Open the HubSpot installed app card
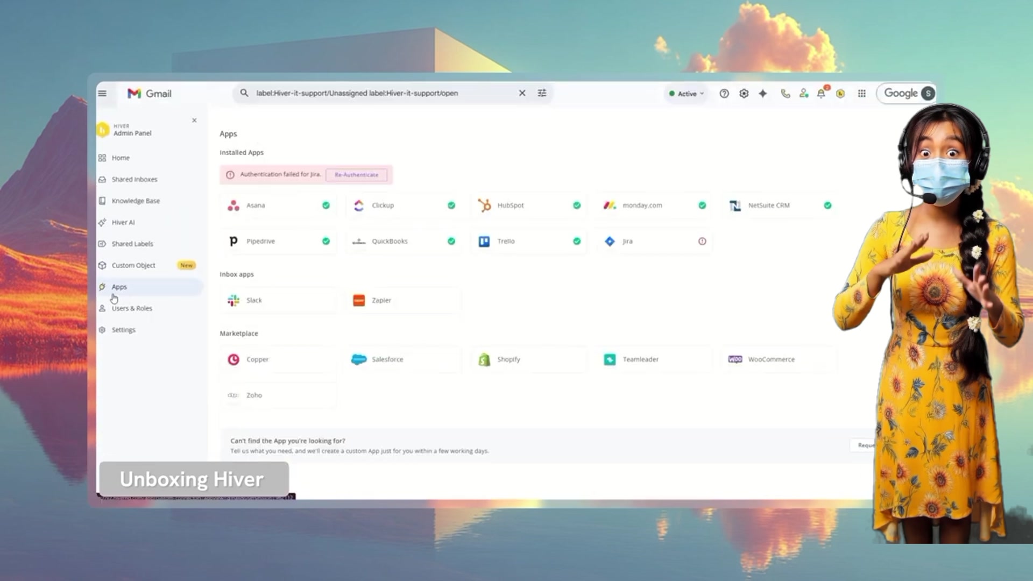This screenshot has height=581, width=1033. 529,206
